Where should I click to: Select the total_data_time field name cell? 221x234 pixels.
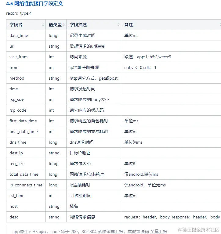pyautogui.click(x=26, y=174)
